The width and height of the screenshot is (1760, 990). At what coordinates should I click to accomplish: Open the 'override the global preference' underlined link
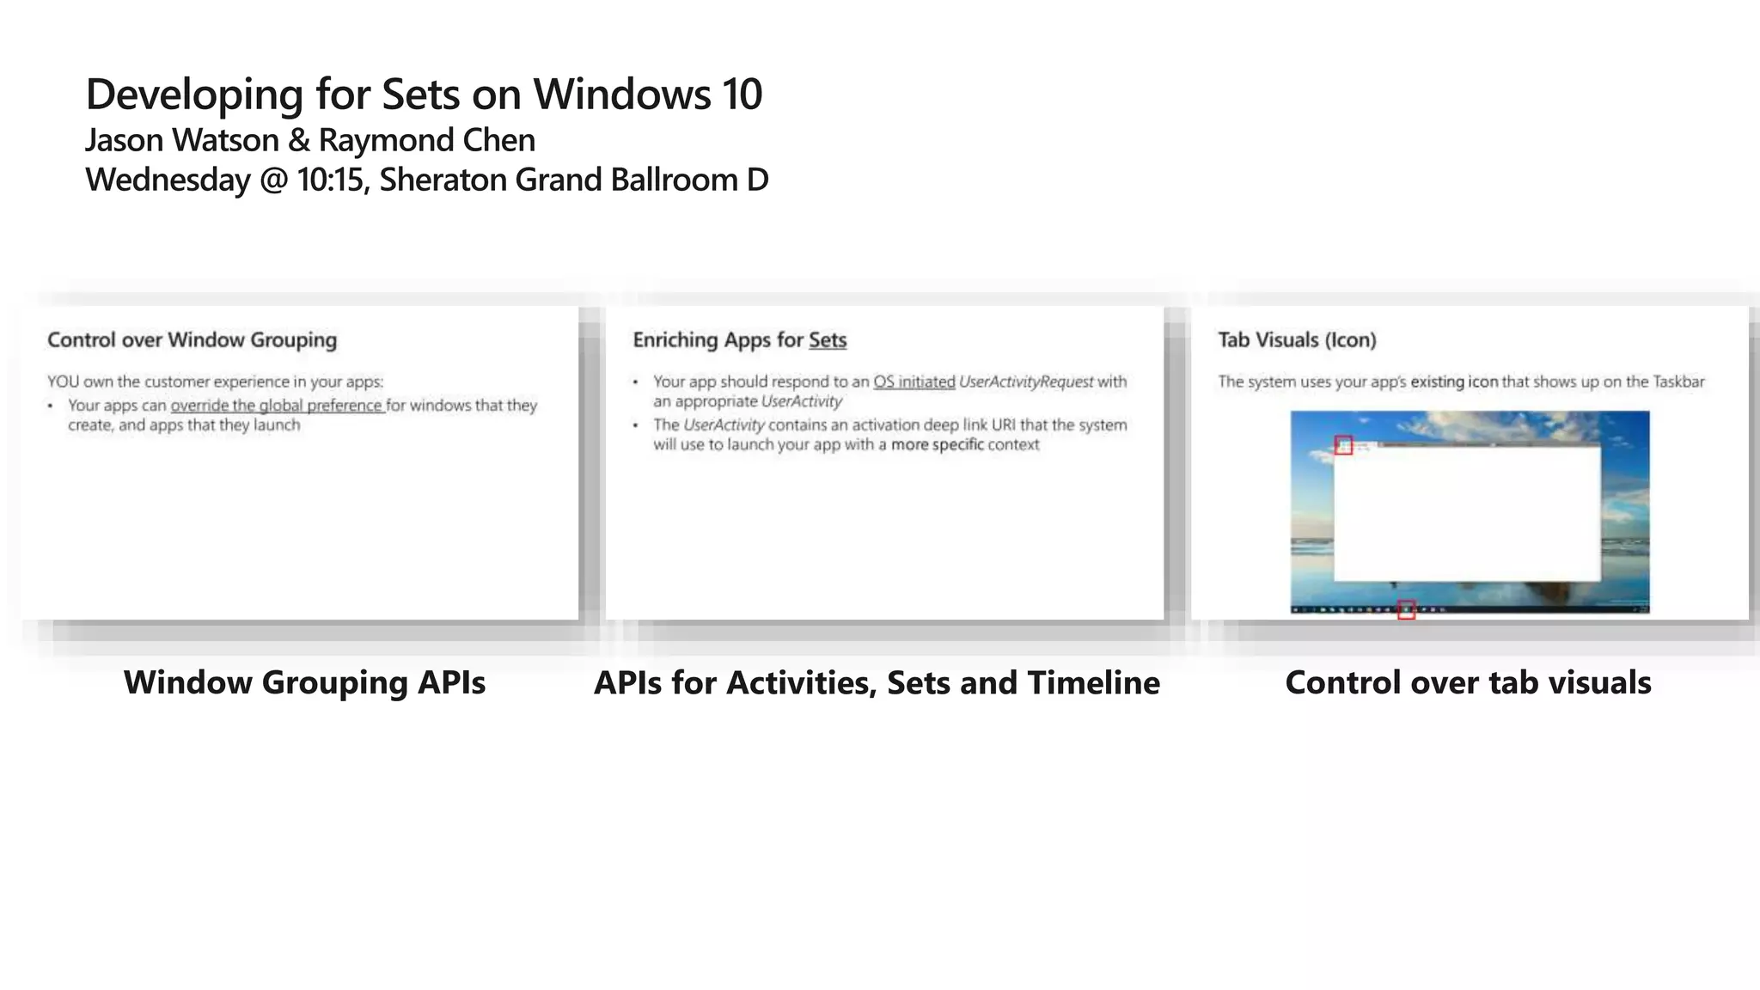277,405
